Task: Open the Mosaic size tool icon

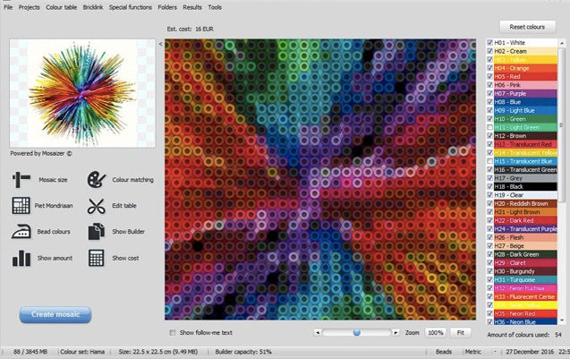Action: (x=21, y=180)
